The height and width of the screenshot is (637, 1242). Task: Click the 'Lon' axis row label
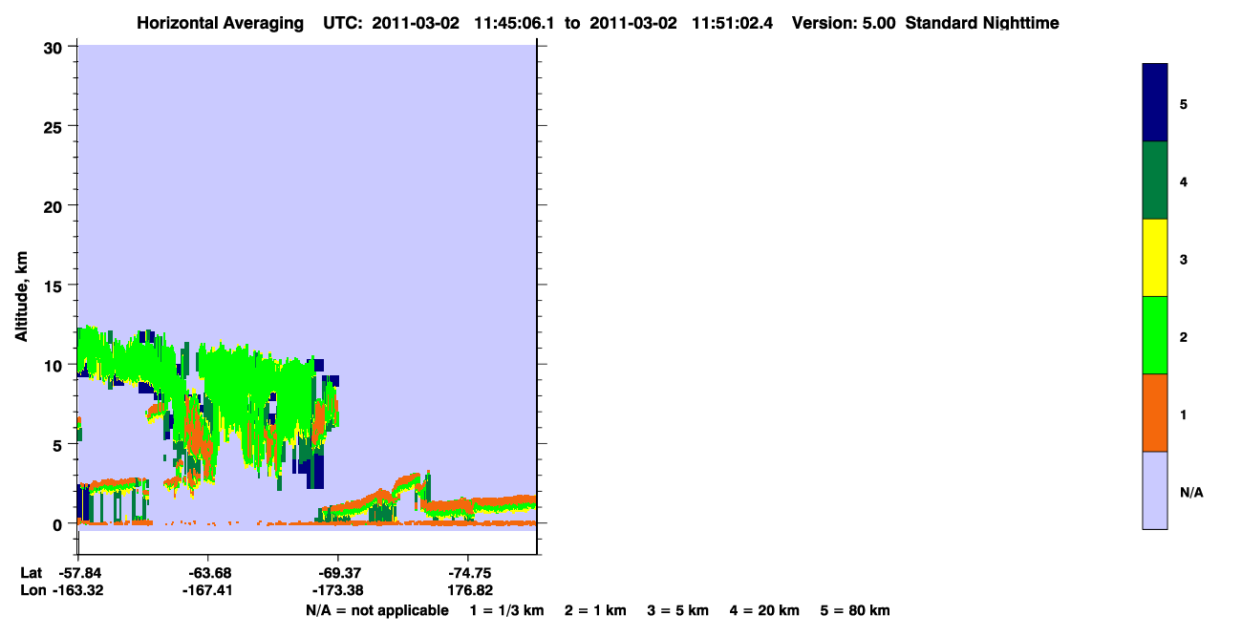[32, 591]
